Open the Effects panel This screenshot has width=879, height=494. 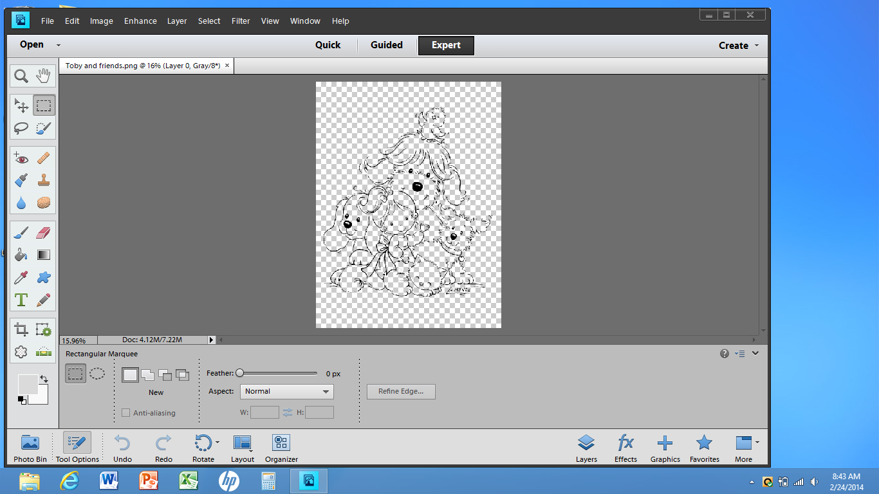[625, 448]
